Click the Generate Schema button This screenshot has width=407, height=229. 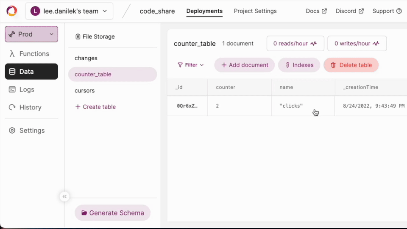click(112, 213)
